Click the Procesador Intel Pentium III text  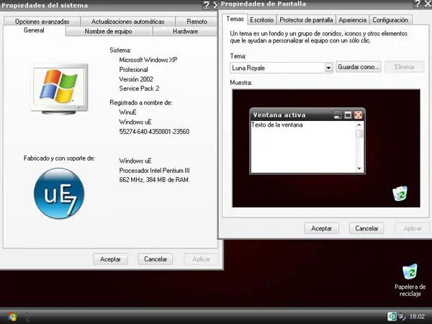pyautogui.click(x=154, y=171)
